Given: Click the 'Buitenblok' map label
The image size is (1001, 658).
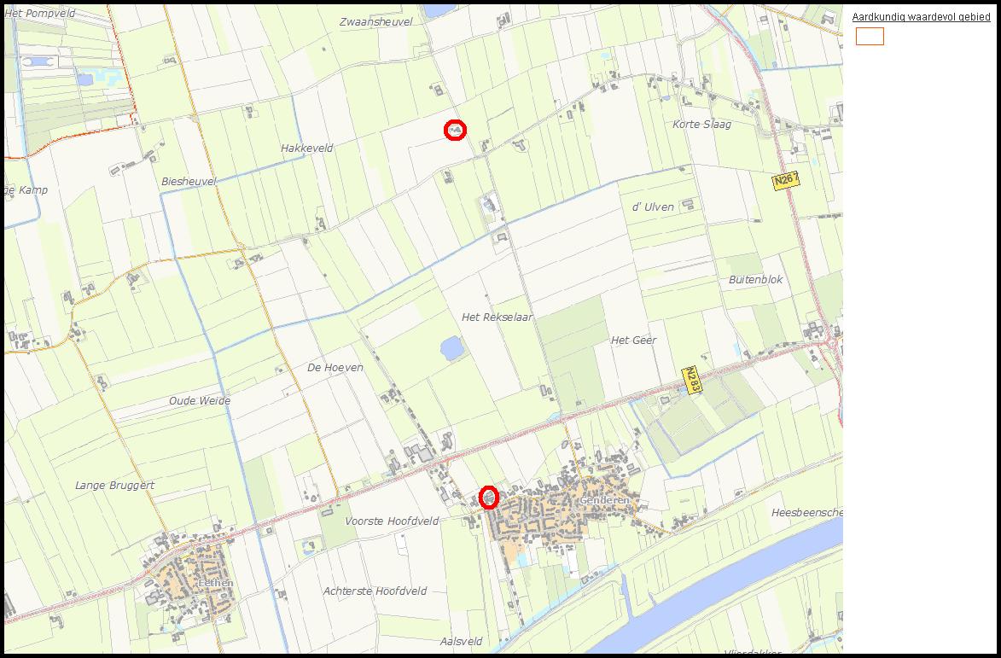Looking at the screenshot, I should (756, 280).
